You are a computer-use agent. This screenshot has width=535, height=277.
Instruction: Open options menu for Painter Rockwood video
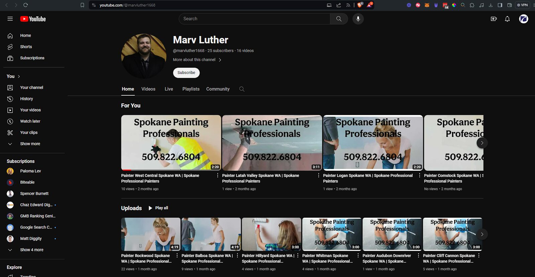click(177, 255)
